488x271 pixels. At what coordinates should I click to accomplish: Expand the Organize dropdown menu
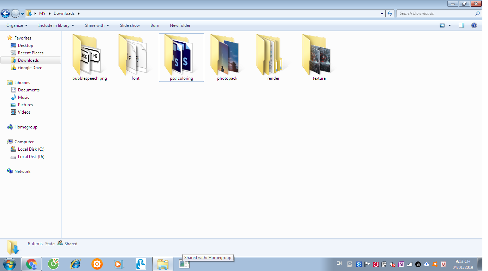(17, 25)
